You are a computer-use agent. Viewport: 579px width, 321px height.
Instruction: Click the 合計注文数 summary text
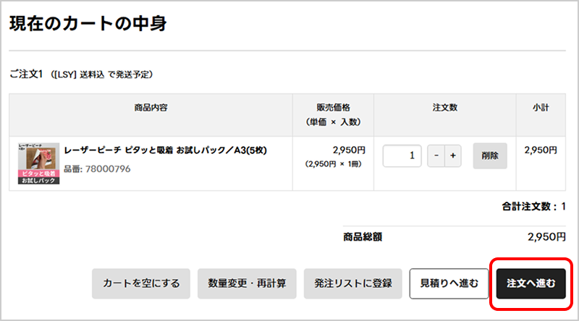pyautogui.click(x=534, y=207)
